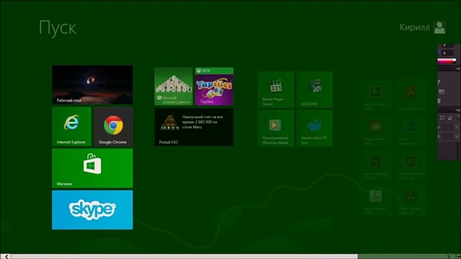Viewport: 461px width, 259px height.
Task: Open the Магазин store tile
Action: [x=92, y=168]
